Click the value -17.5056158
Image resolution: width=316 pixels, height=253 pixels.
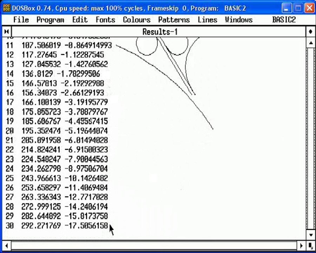point(86,226)
